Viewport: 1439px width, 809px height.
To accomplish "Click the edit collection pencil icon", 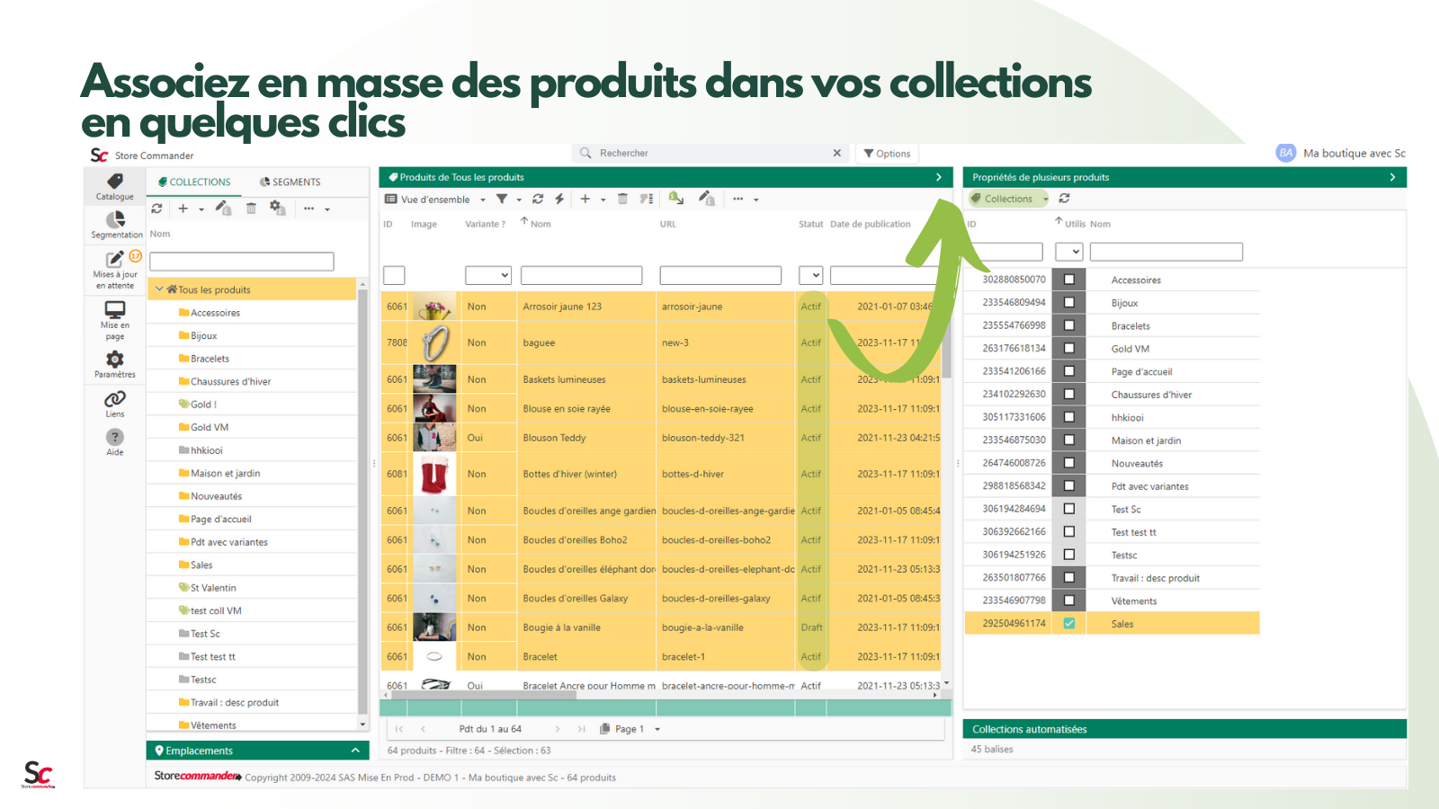I will (x=224, y=209).
